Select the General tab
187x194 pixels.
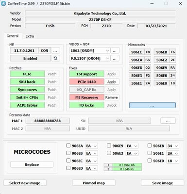pyautogui.click(x=13, y=36)
